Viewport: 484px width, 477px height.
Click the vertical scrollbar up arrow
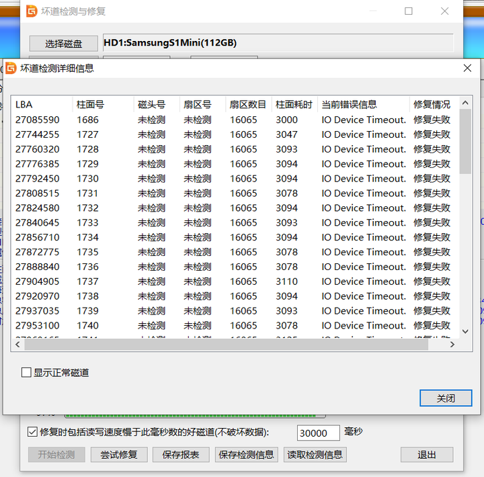(x=465, y=103)
